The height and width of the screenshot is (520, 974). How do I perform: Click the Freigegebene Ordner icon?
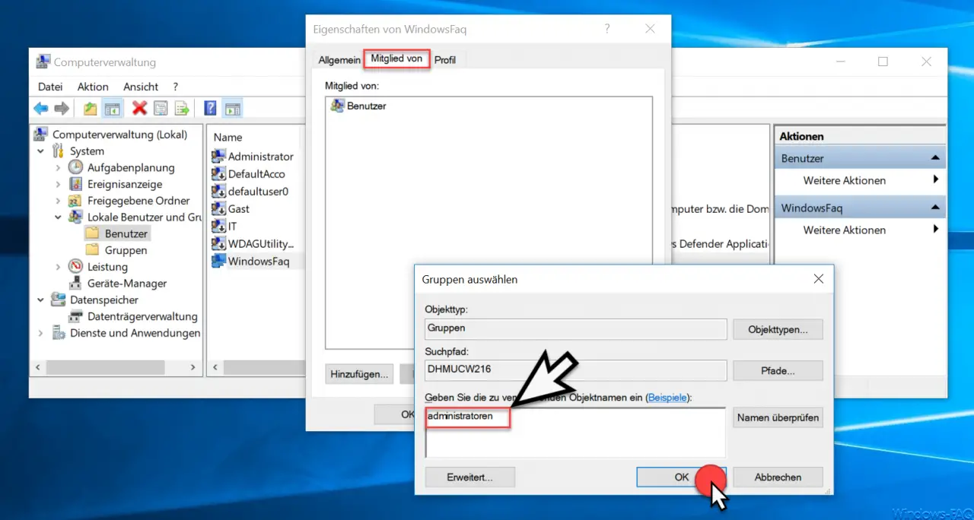click(75, 201)
